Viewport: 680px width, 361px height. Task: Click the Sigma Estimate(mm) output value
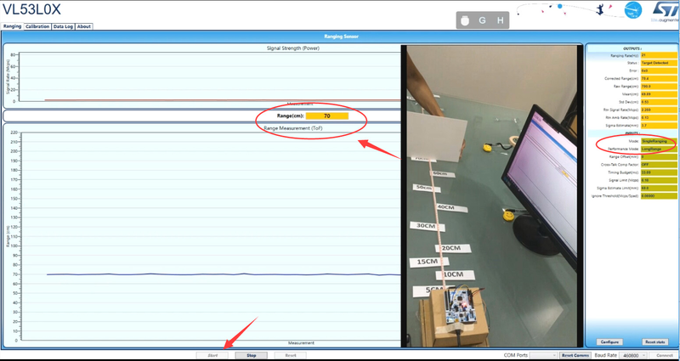(x=658, y=125)
